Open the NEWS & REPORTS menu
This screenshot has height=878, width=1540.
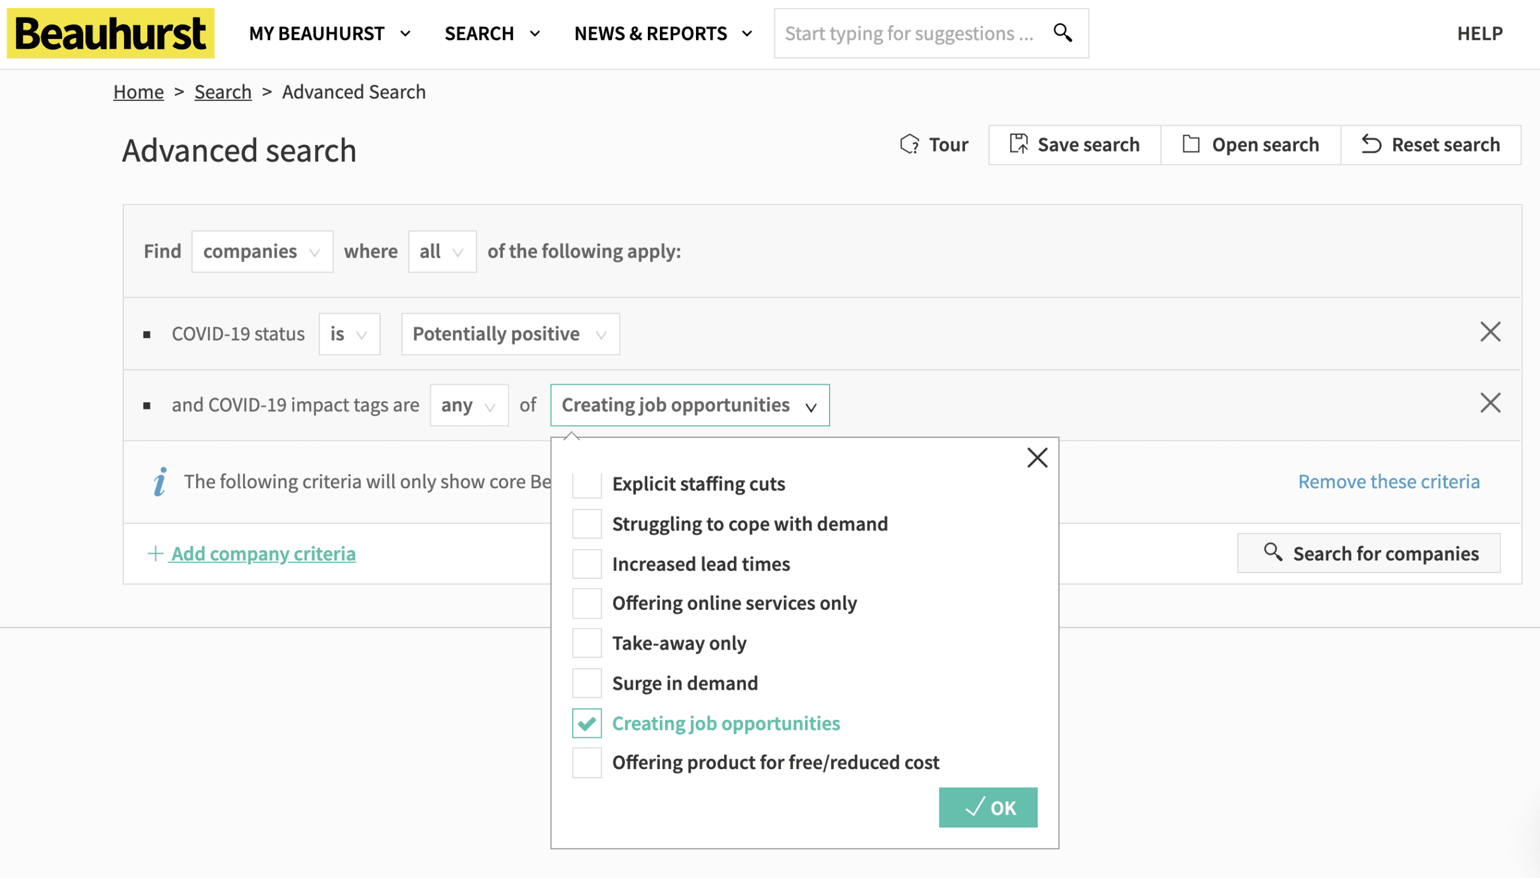pos(663,34)
